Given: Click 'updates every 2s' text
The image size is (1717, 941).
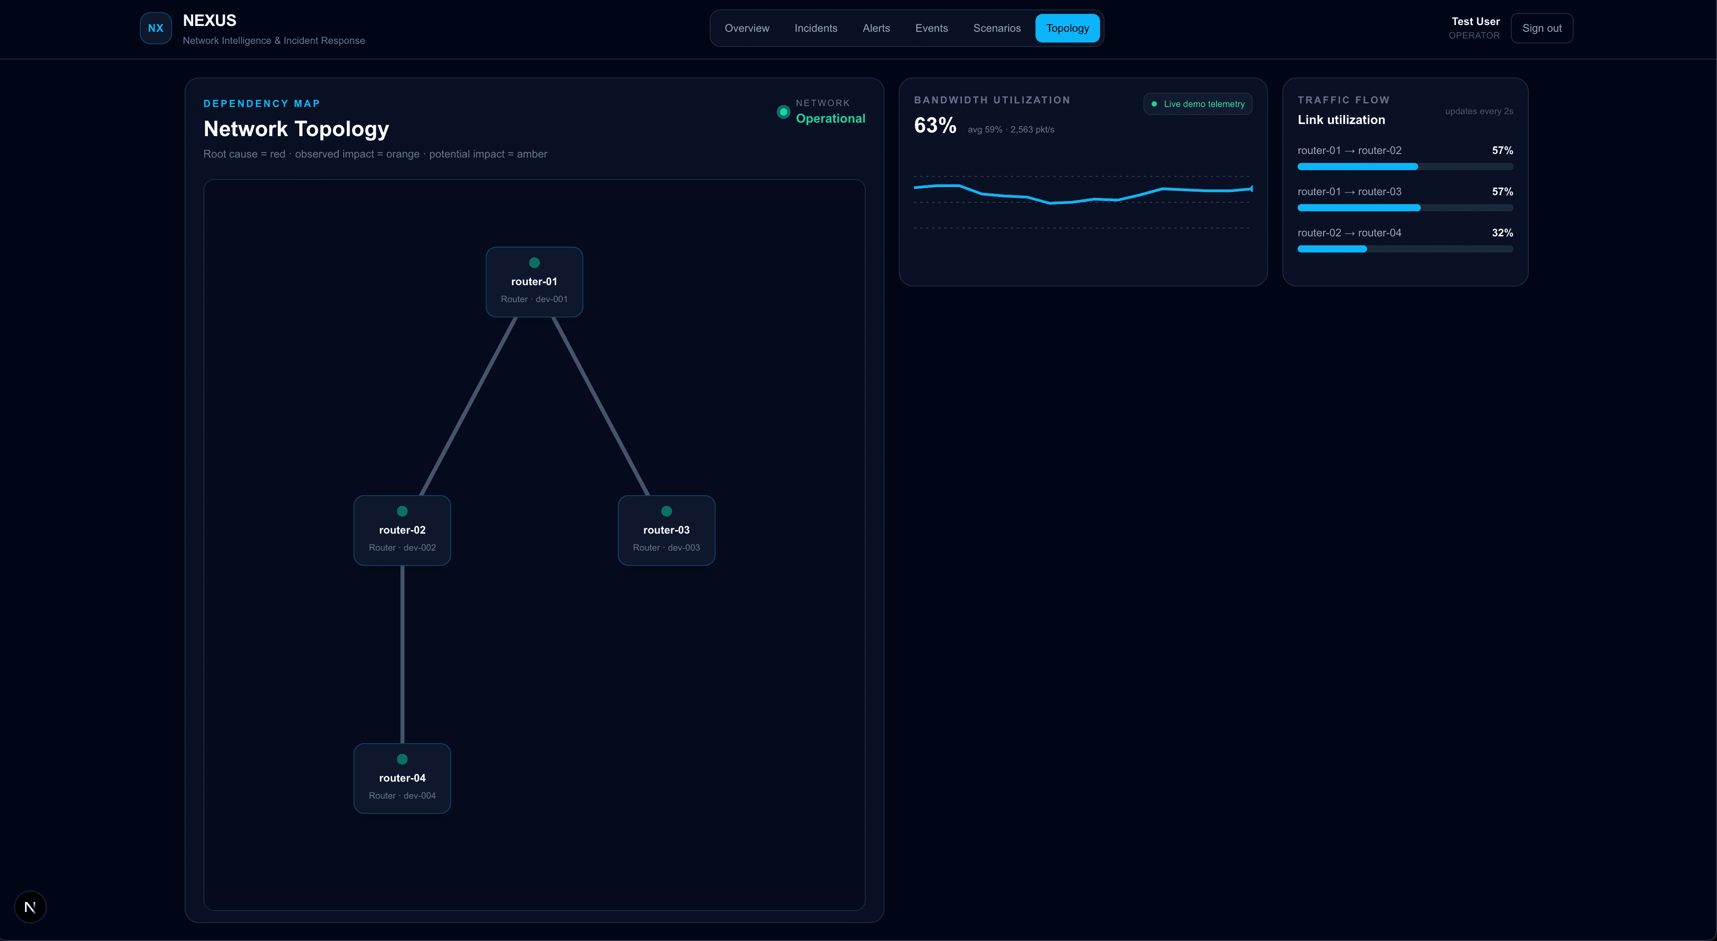Looking at the screenshot, I should coord(1478,111).
